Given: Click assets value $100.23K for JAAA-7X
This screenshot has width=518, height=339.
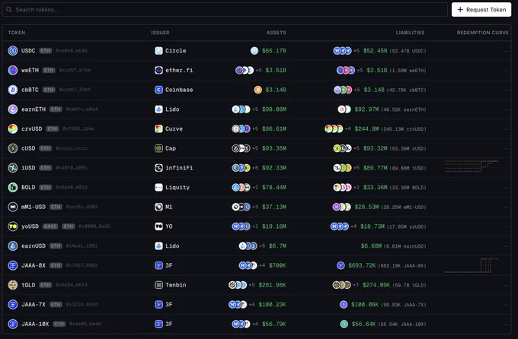Looking at the screenshot, I should 273,304.
